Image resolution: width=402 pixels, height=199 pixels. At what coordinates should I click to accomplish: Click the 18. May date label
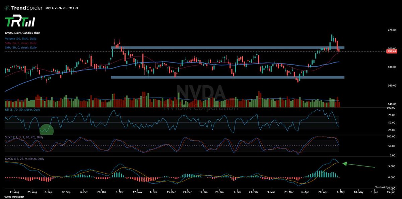coord(358,193)
